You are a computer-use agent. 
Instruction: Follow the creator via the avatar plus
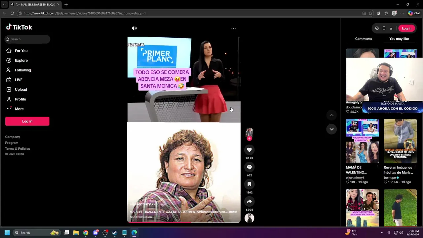coord(249,139)
